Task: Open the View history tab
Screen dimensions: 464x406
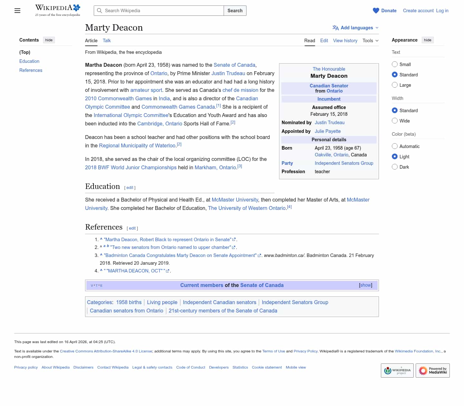Action: [345, 41]
